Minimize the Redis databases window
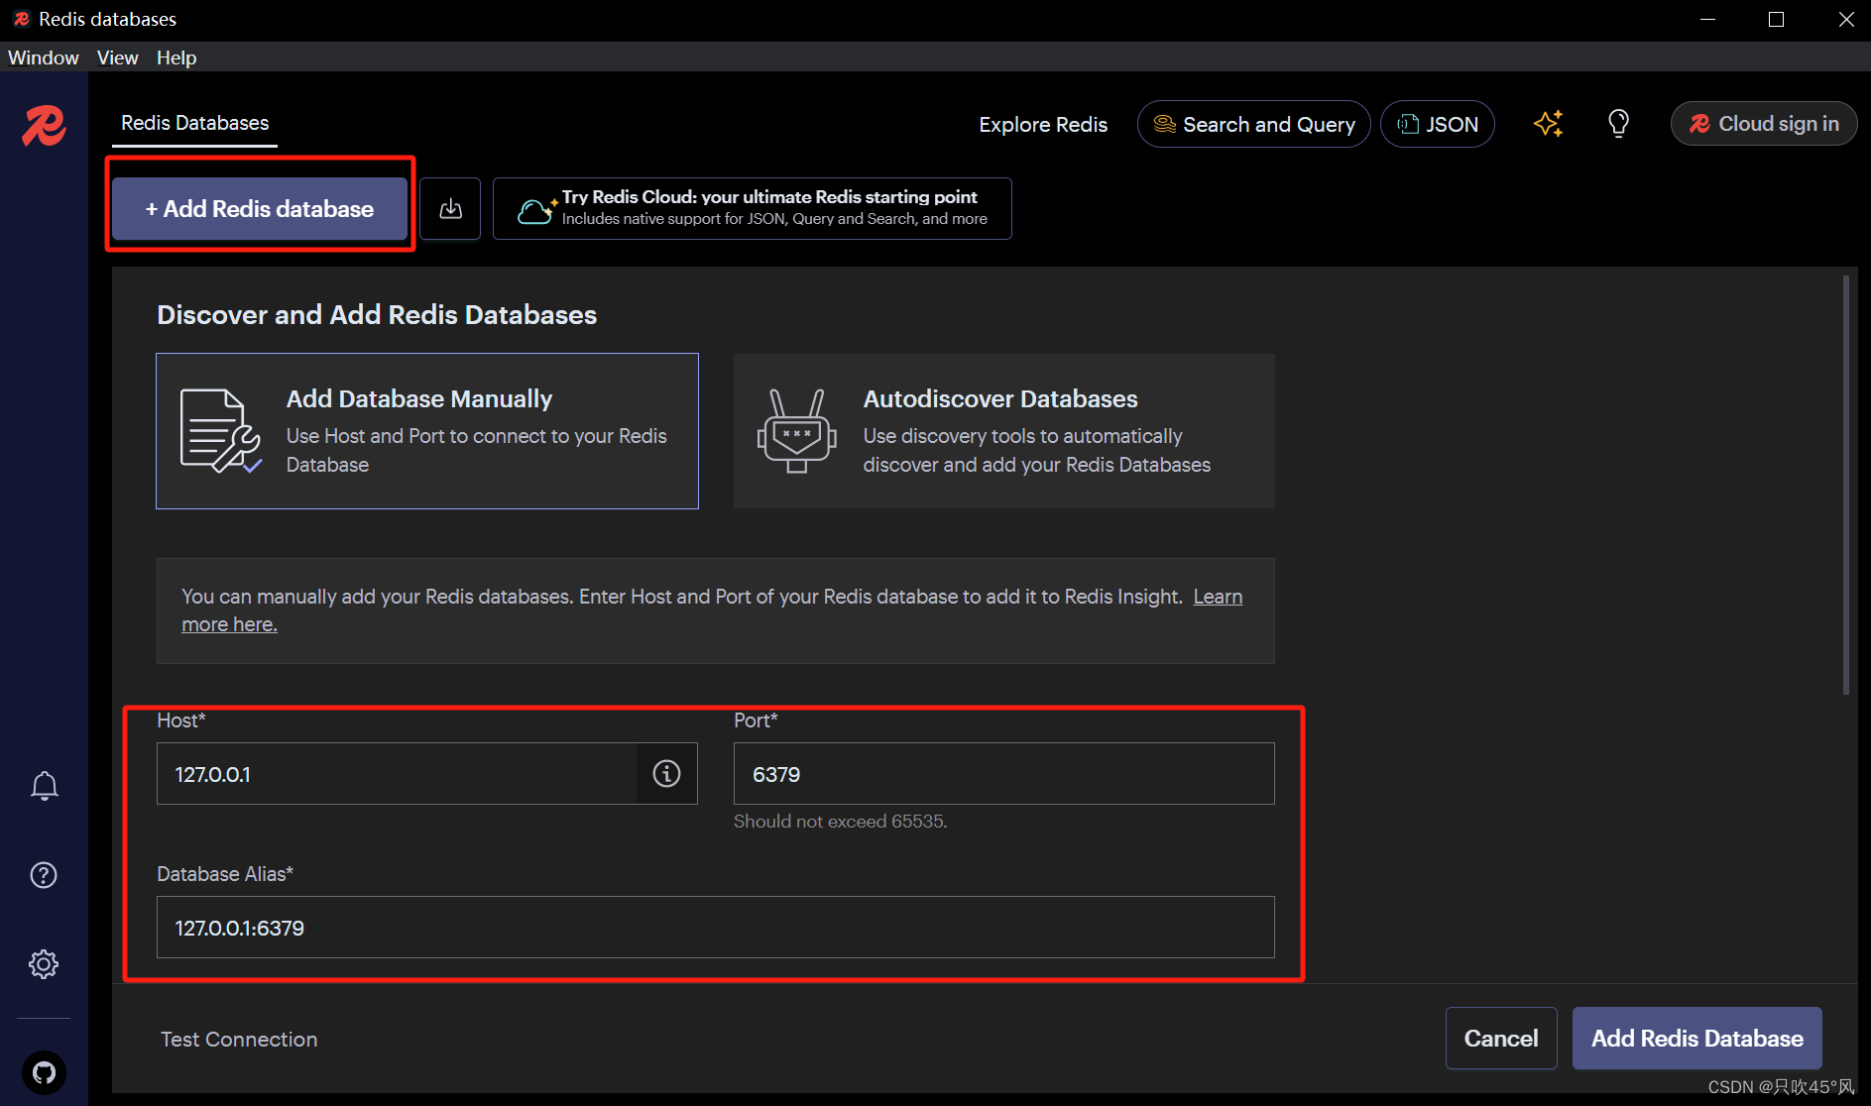Image resolution: width=1871 pixels, height=1106 pixels. coord(1707,20)
